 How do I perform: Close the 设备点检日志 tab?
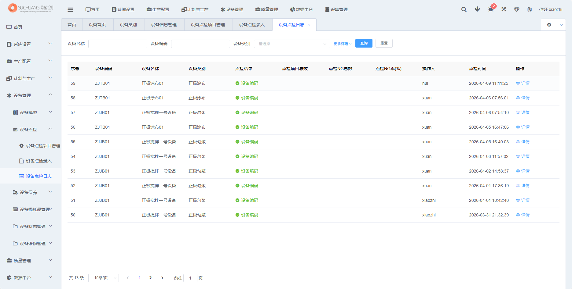(309, 25)
